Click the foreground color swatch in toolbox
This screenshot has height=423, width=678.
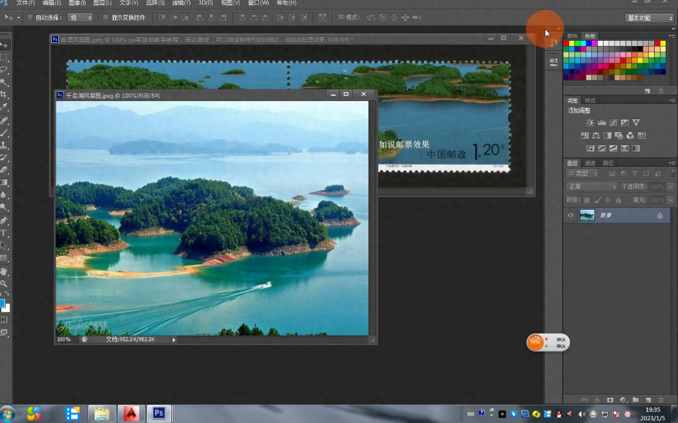click(2, 303)
